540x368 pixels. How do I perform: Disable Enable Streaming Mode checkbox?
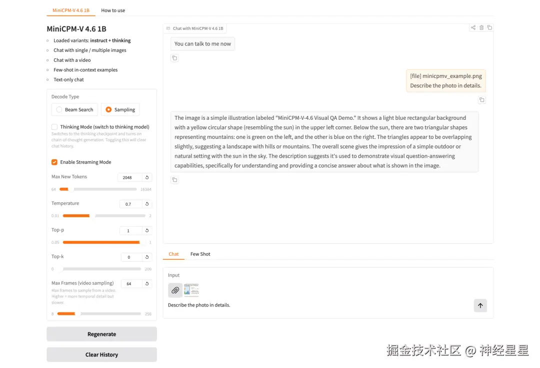tap(54, 162)
